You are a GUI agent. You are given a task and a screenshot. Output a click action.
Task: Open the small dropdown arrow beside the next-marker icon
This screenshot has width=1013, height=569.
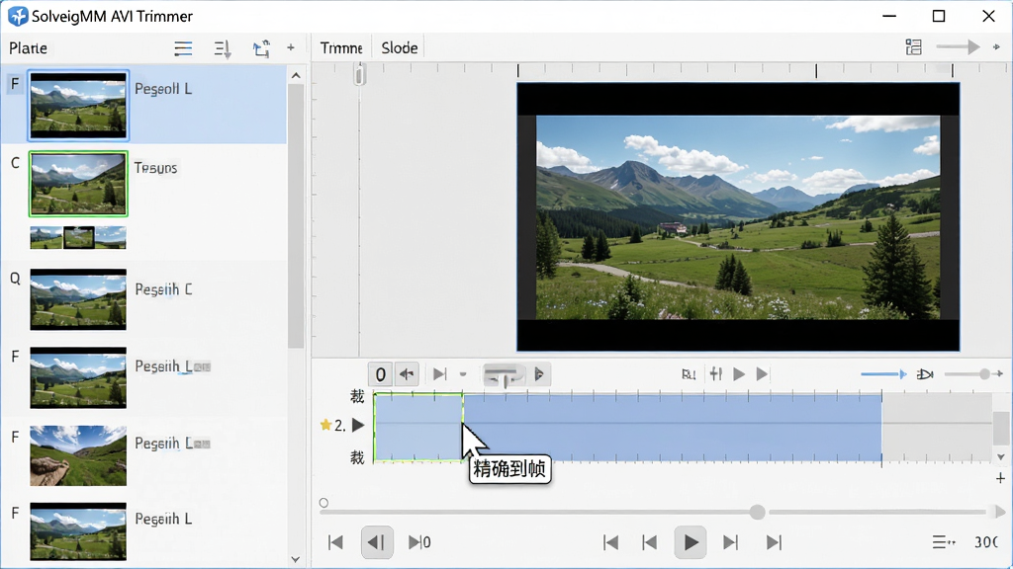pyautogui.click(x=463, y=374)
